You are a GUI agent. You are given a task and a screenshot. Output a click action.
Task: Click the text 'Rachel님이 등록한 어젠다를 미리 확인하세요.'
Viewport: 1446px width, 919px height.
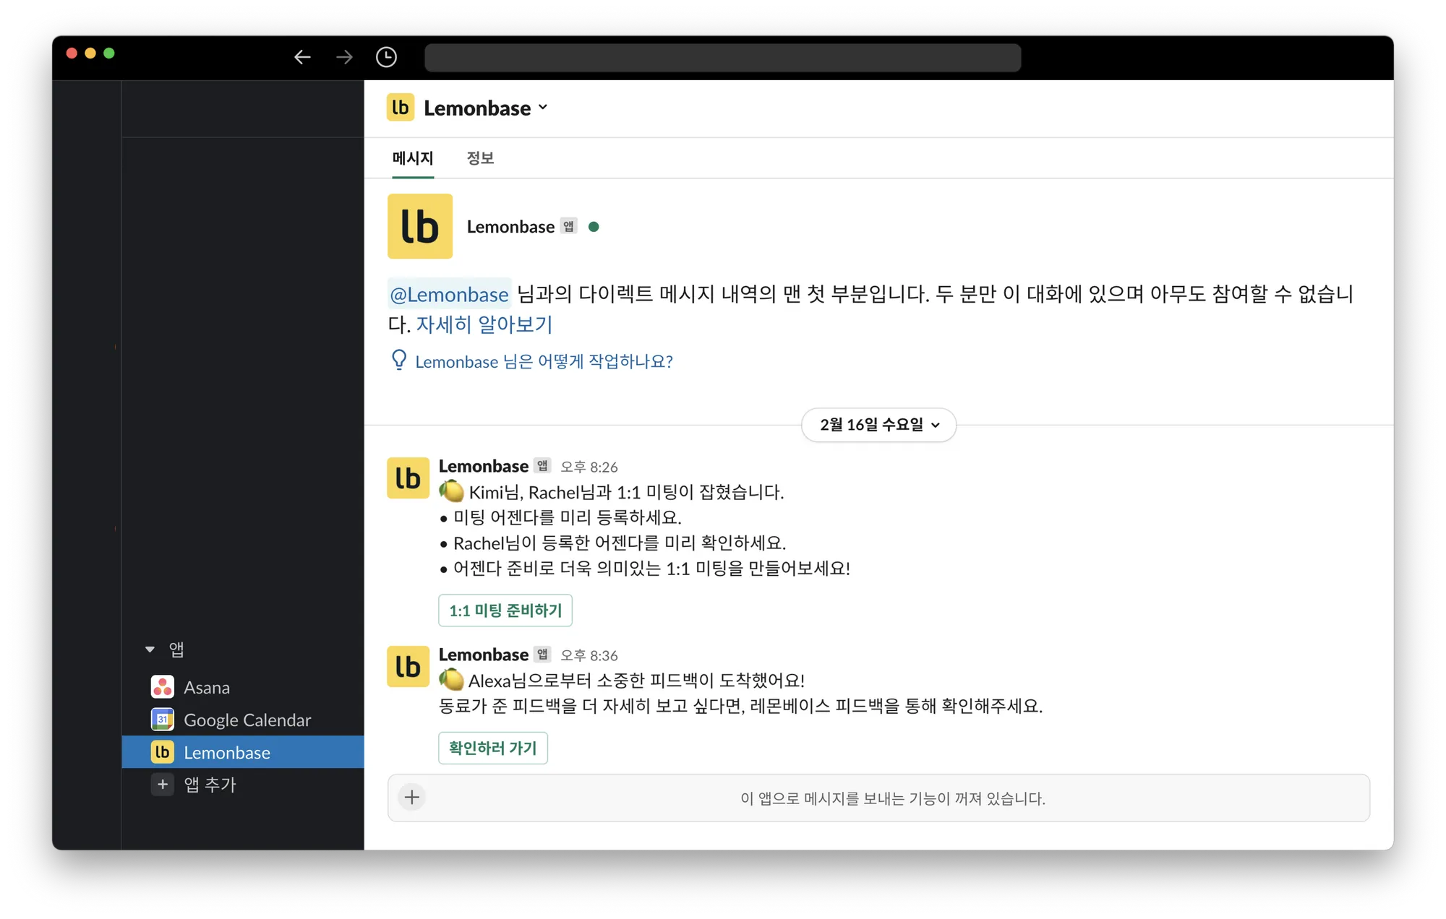620,543
